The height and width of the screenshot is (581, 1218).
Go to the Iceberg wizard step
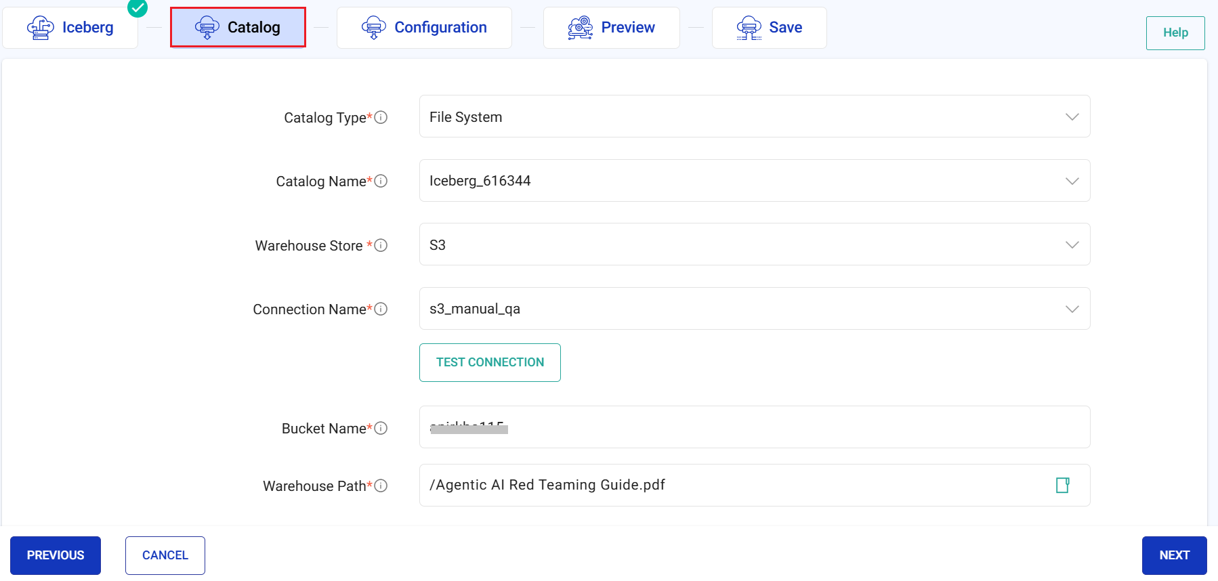click(70, 28)
